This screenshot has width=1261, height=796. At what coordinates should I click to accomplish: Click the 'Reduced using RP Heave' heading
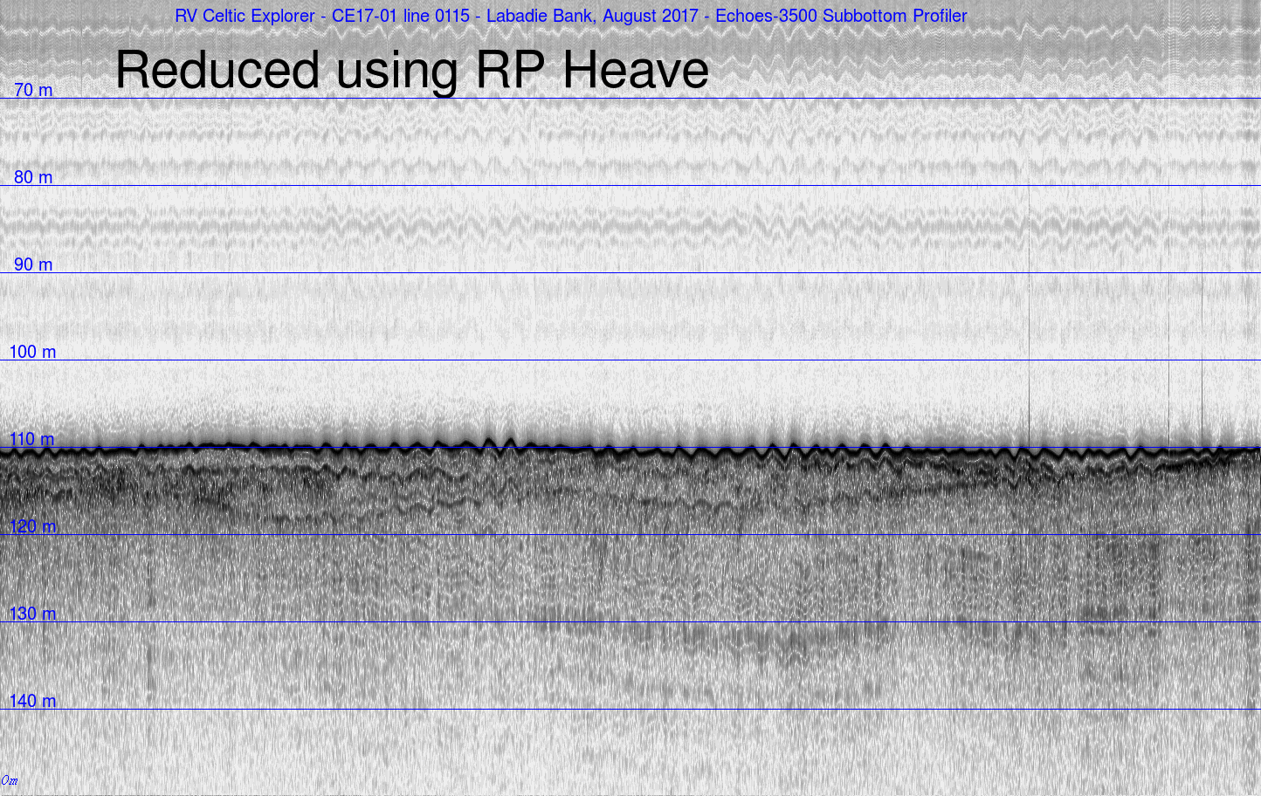tap(411, 70)
